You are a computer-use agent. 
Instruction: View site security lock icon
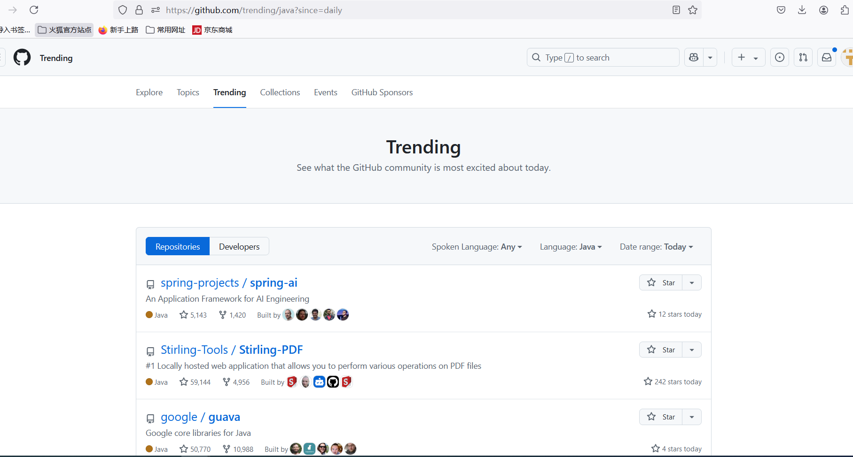click(x=139, y=10)
